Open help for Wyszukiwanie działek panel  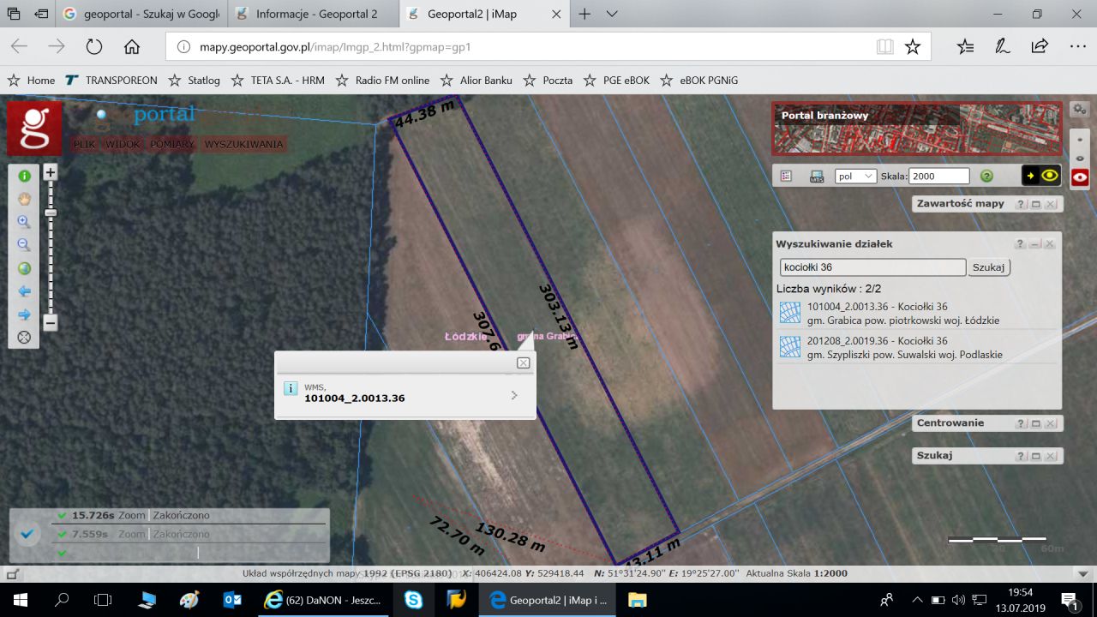pos(1021,244)
